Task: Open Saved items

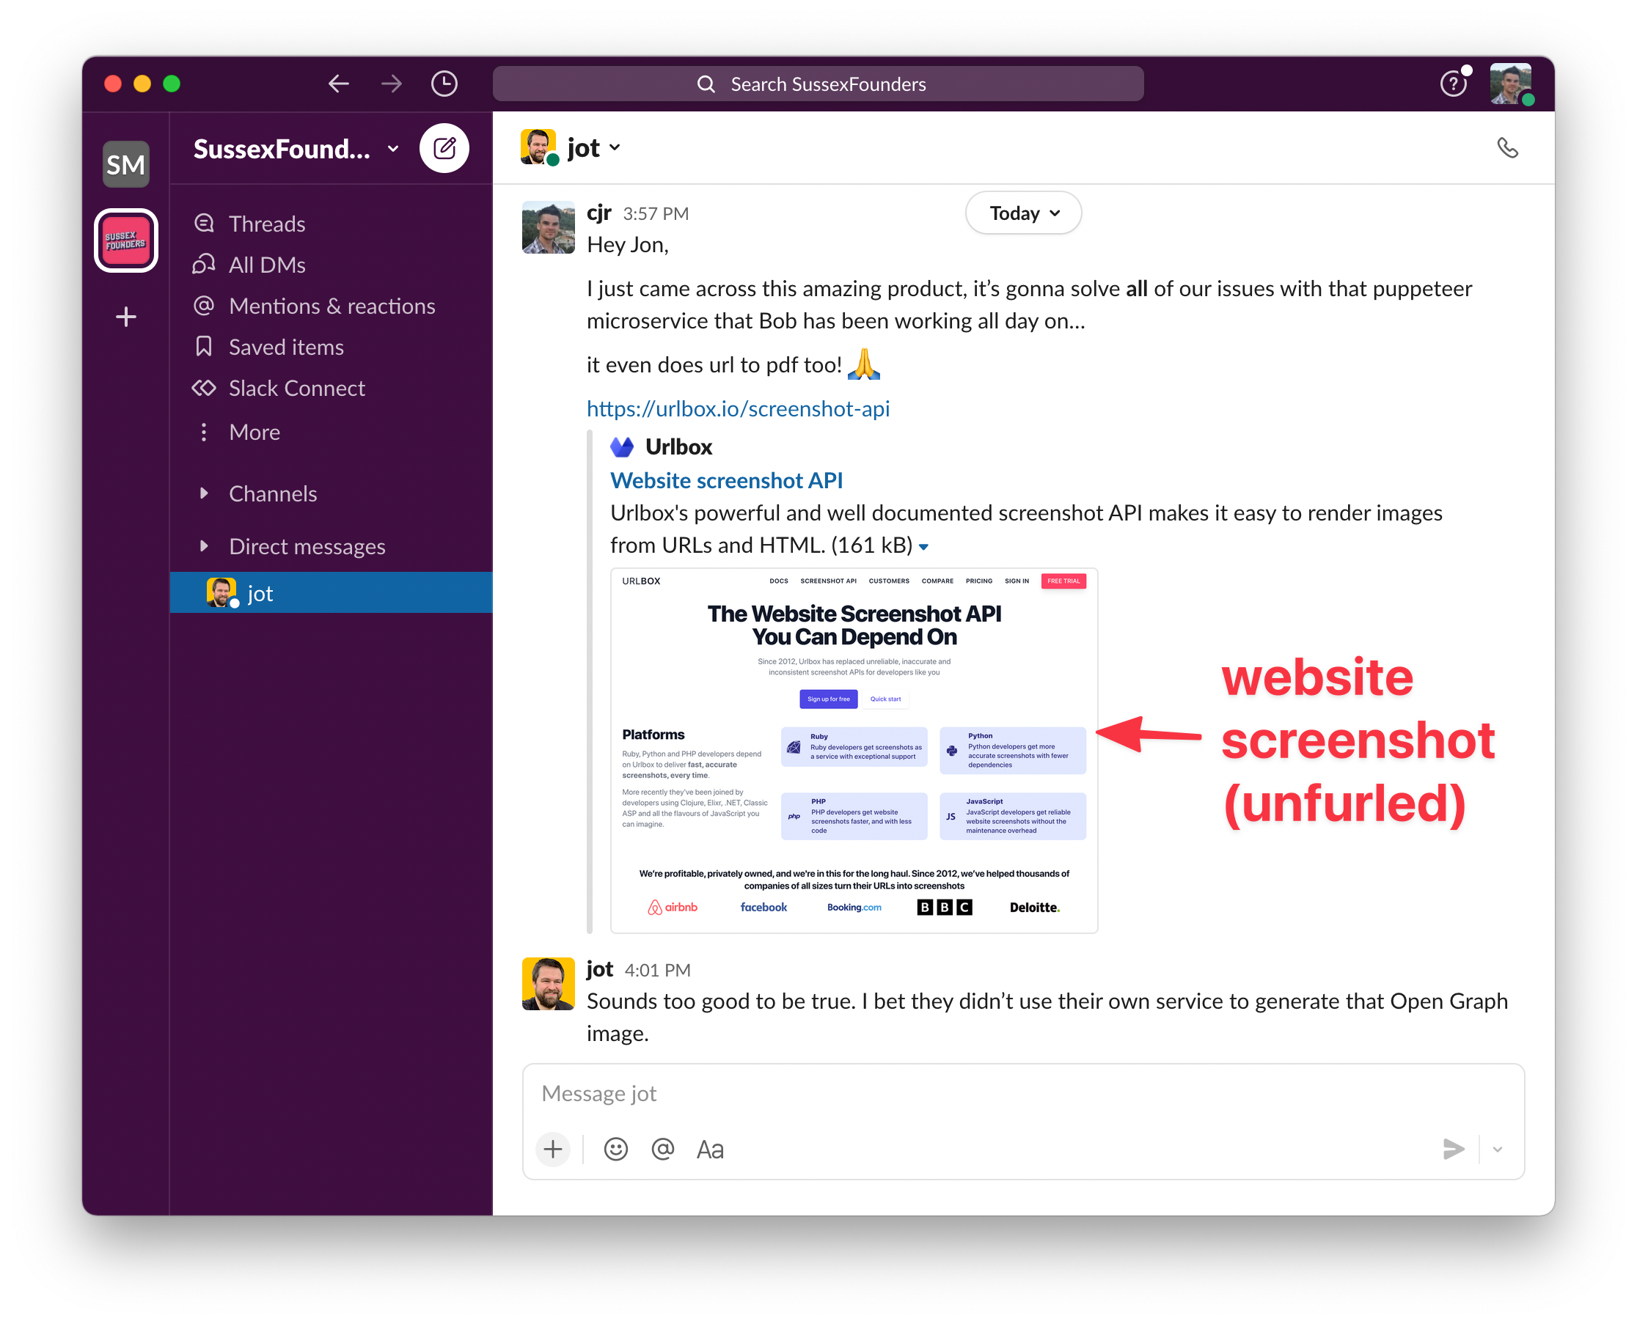Action: coord(202,347)
